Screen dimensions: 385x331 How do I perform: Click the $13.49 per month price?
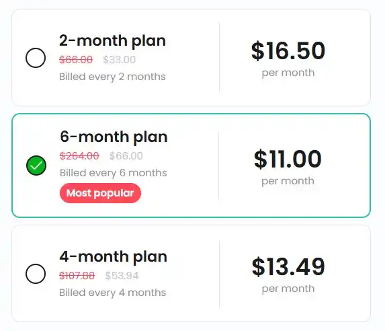click(x=288, y=267)
